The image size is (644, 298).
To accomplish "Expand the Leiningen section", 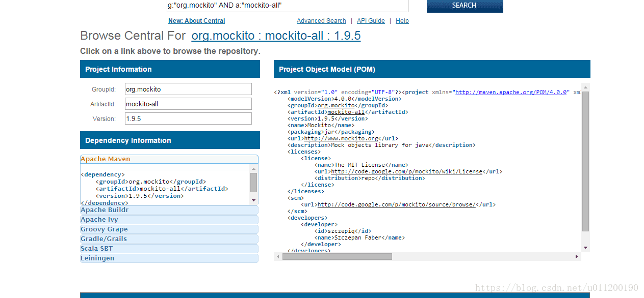I will (169, 258).
